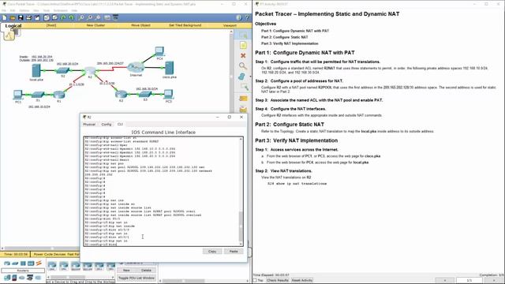Click Toggle PDU List Window button
505x284 pixels.
[x=137, y=278]
